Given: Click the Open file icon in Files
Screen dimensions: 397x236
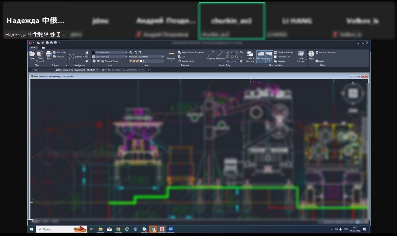Looking at the screenshot, I should tap(32, 54).
